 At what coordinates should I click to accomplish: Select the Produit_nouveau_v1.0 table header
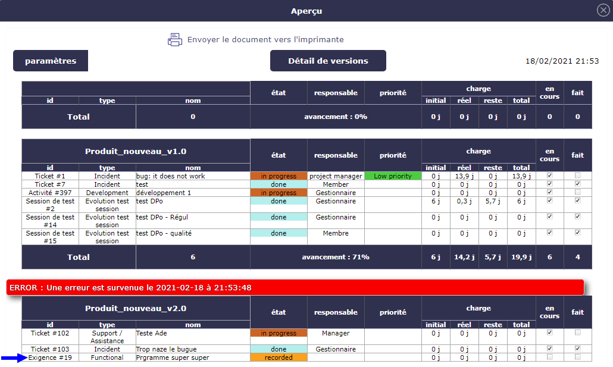click(x=136, y=152)
